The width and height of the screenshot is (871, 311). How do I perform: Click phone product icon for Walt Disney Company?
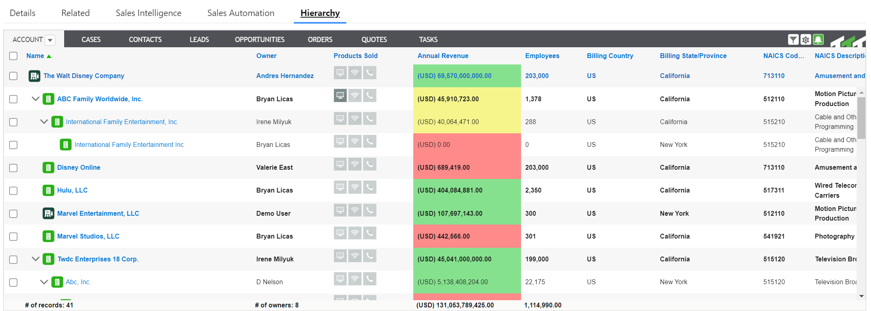click(x=370, y=73)
